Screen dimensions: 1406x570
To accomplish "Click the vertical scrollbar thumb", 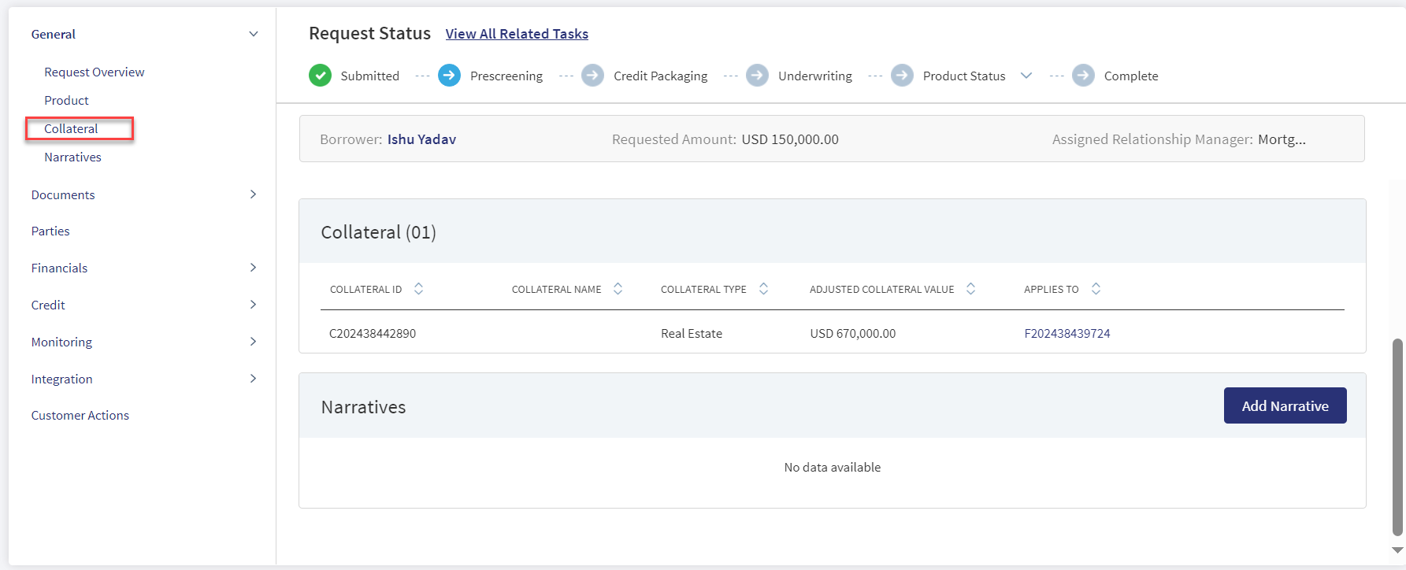I will click(1397, 437).
